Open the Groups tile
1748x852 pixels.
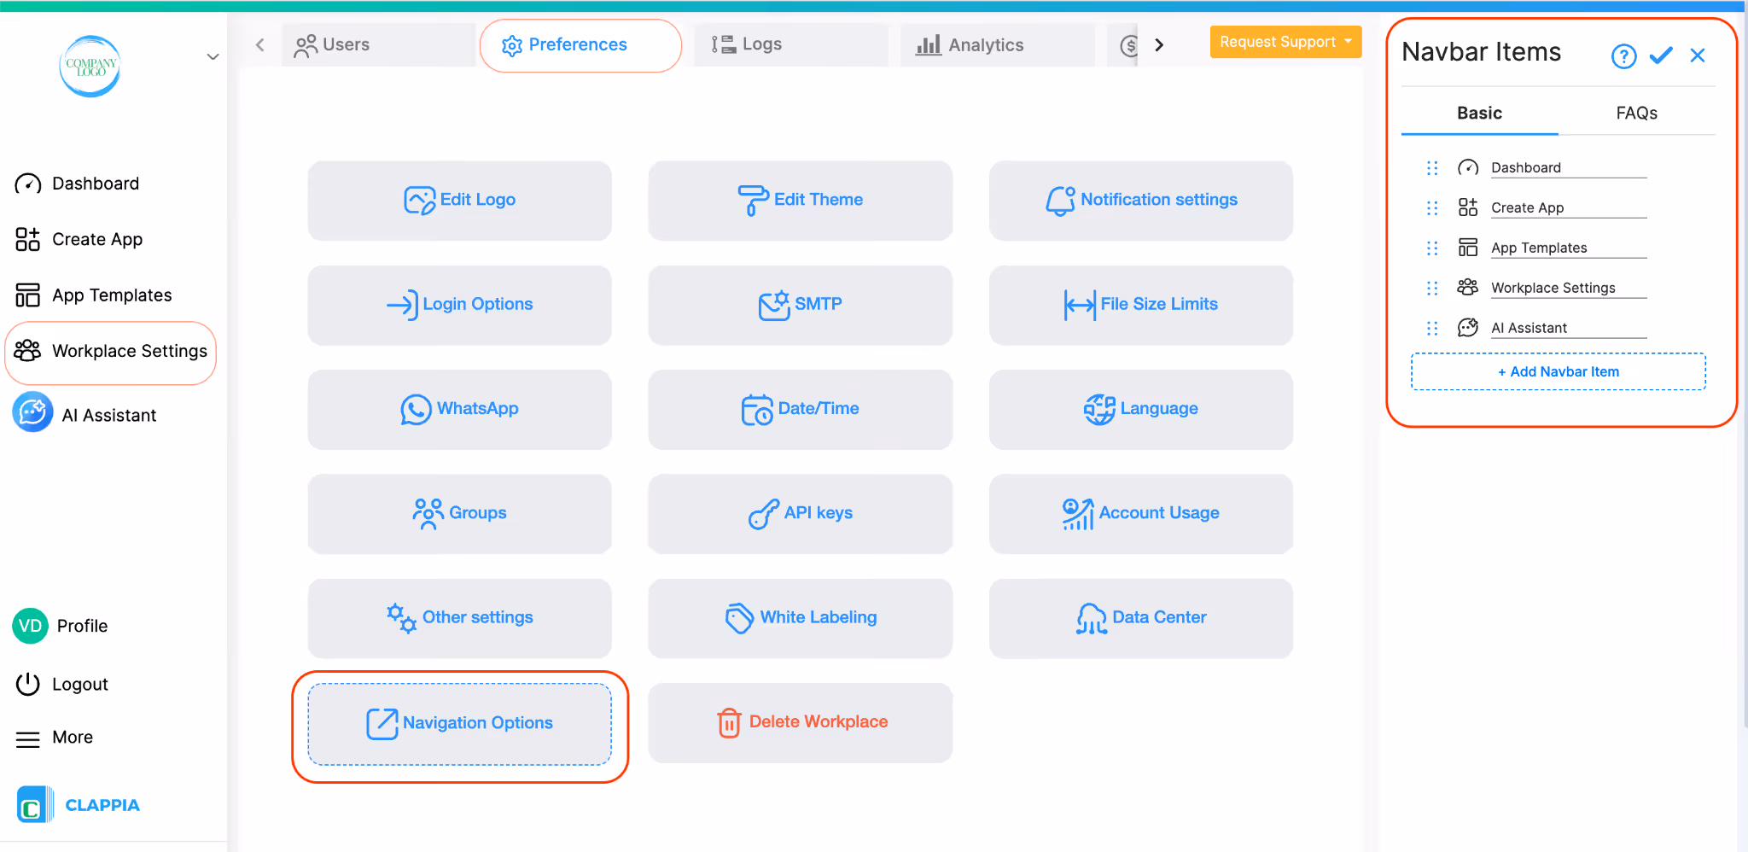coord(459,514)
